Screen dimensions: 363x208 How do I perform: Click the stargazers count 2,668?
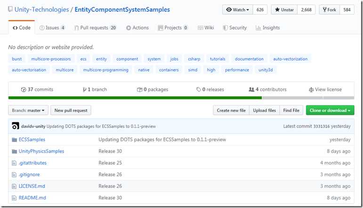pos(306,10)
